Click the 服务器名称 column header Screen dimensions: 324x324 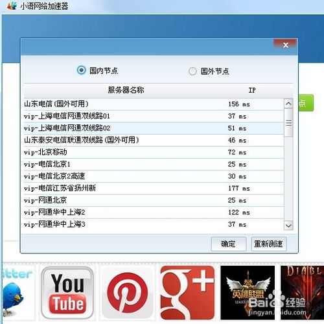tap(126, 90)
